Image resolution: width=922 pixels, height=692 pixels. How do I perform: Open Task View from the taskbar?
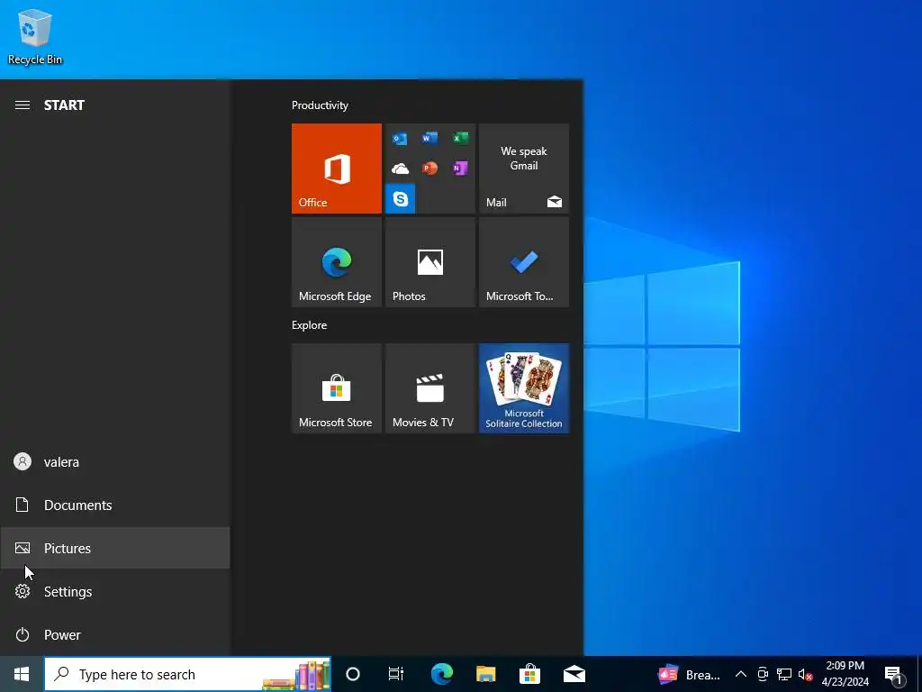point(396,674)
